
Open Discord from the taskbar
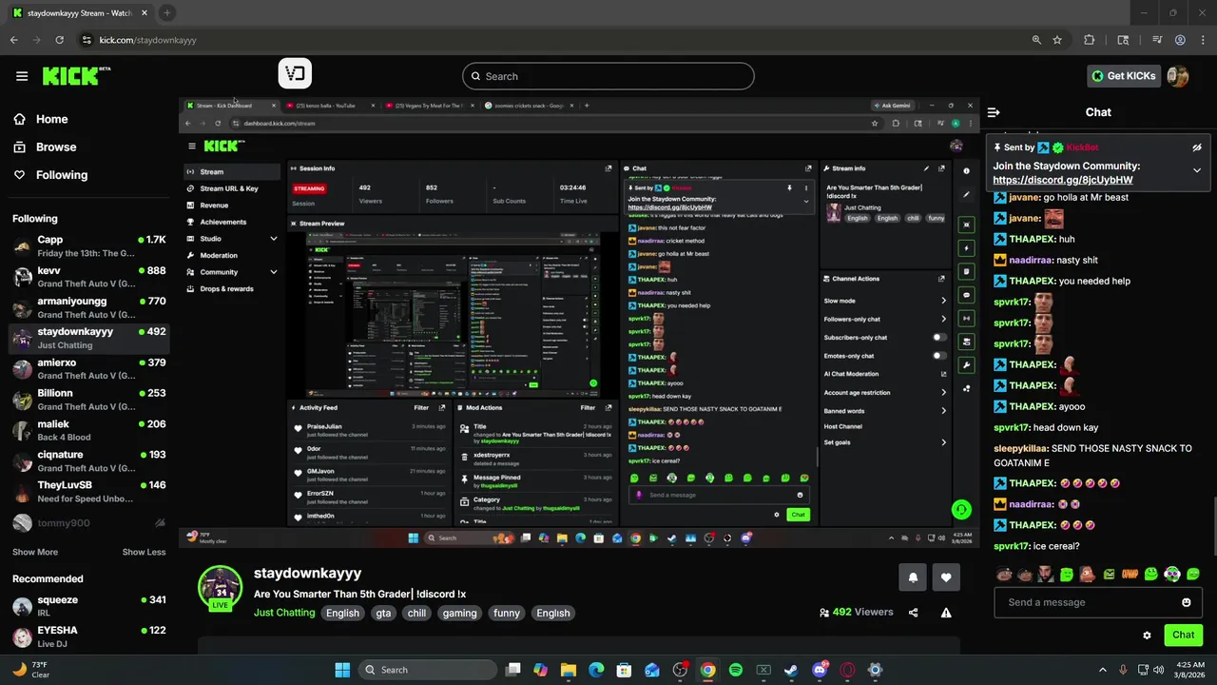coord(820,670)
